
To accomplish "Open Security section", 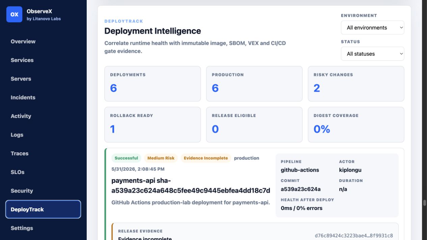I will 22,191.
